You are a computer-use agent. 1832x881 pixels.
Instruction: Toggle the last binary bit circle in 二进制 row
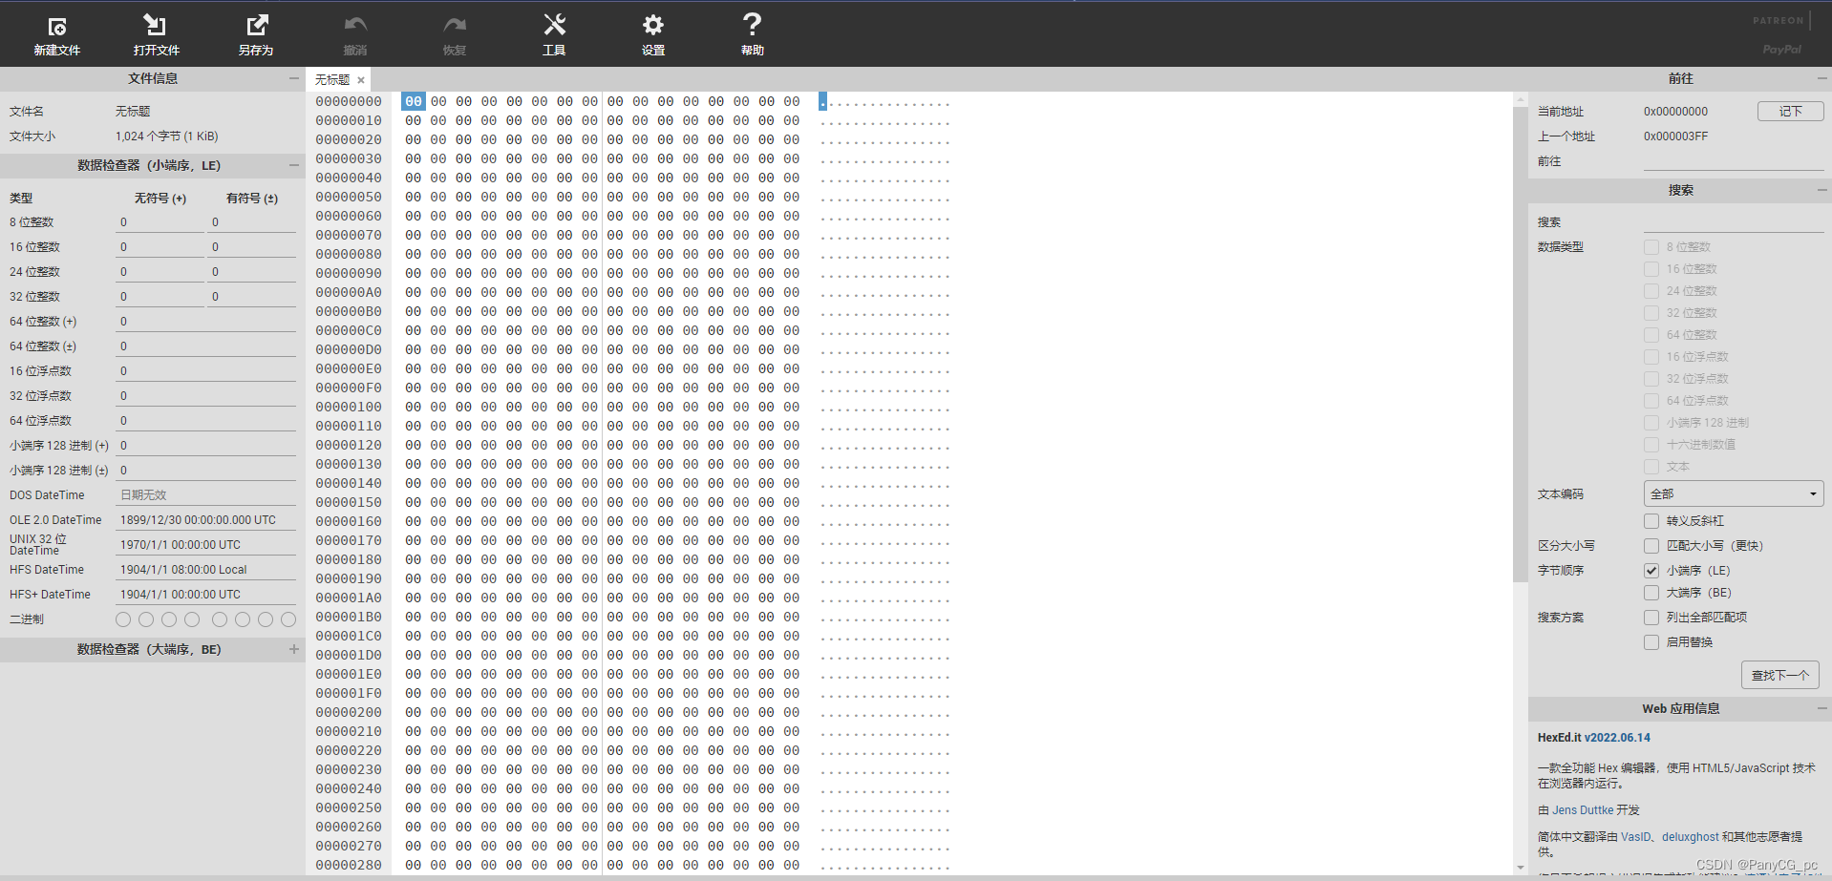click(288, 619)
